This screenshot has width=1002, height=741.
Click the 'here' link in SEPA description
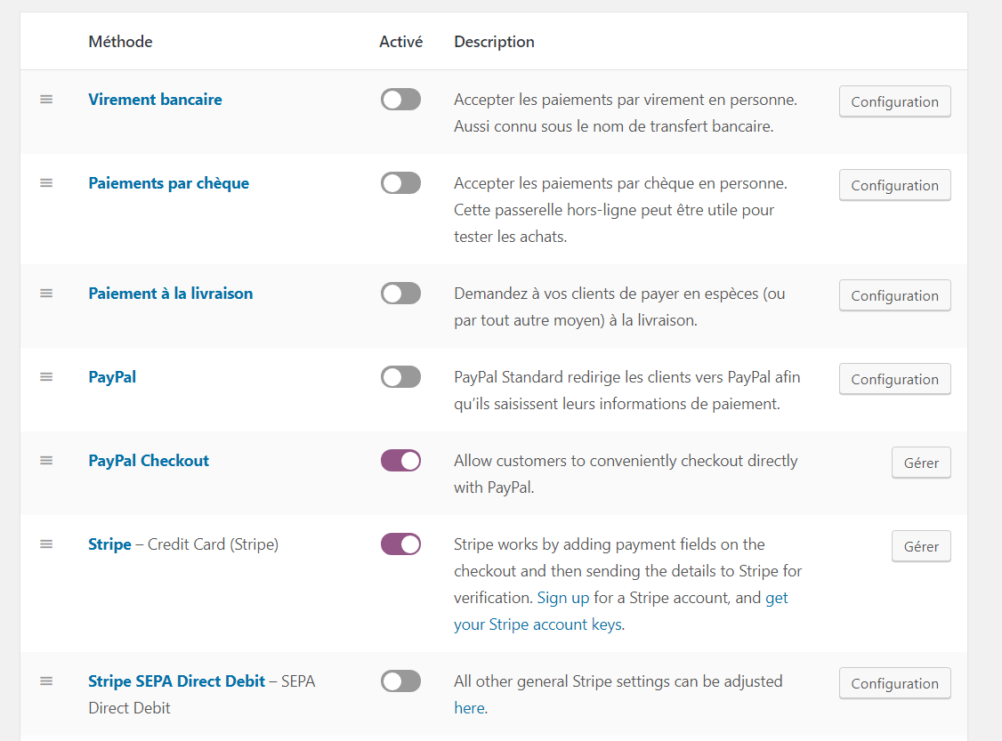pos(470,708)
